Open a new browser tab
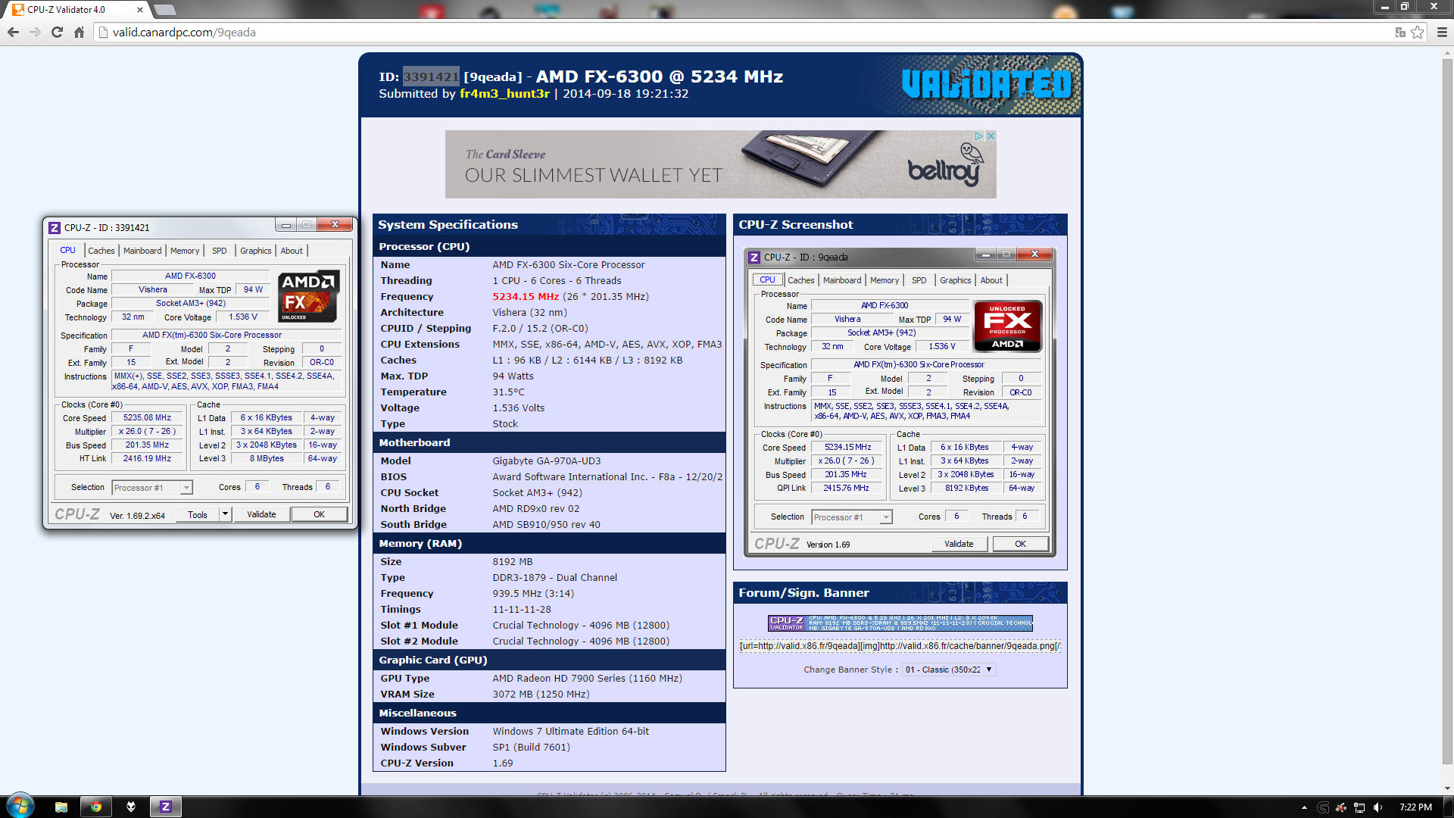The image size is (1454, 818). click(165, 10)
